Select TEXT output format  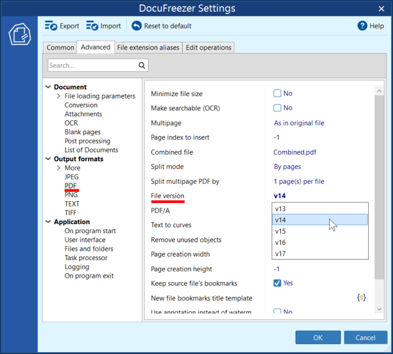(72, 204)
